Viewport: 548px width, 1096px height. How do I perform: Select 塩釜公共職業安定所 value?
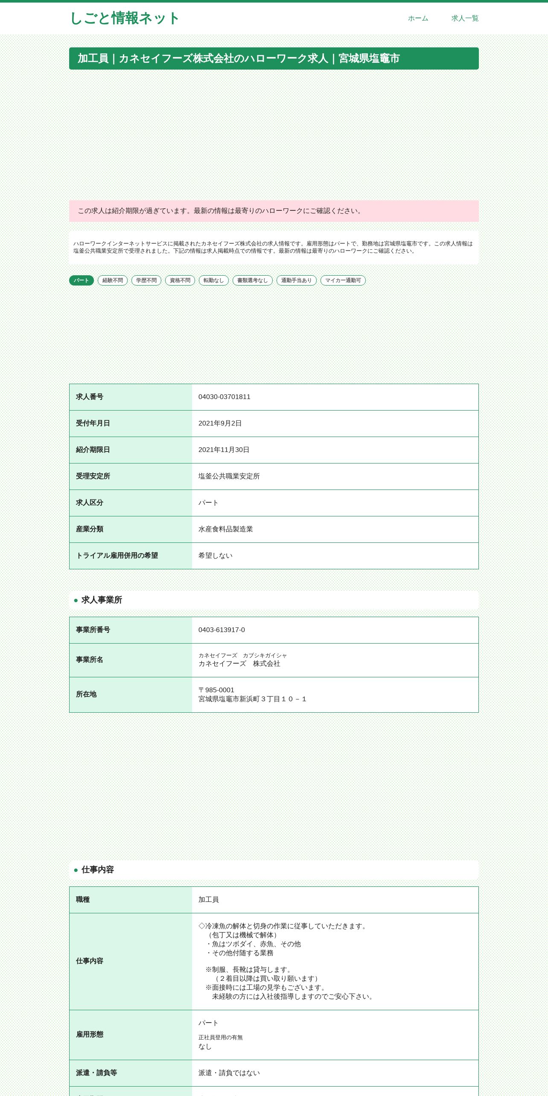coord(229,476)
